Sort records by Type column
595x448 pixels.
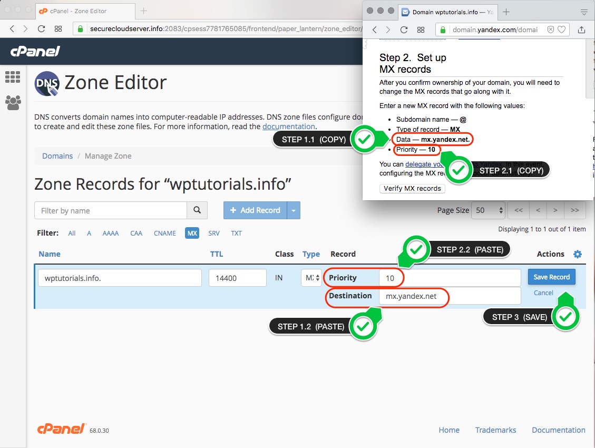pyautogui.click(x=311, y=254)
